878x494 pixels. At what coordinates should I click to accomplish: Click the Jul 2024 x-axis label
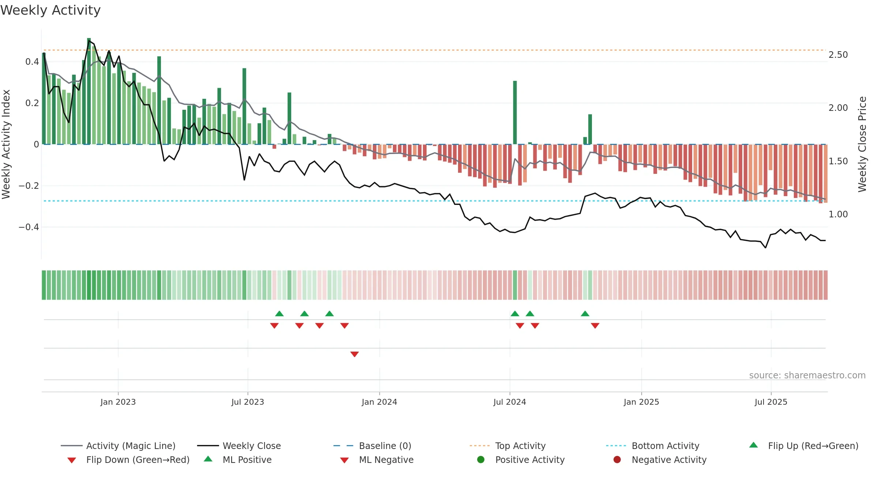tap(510, 402)
